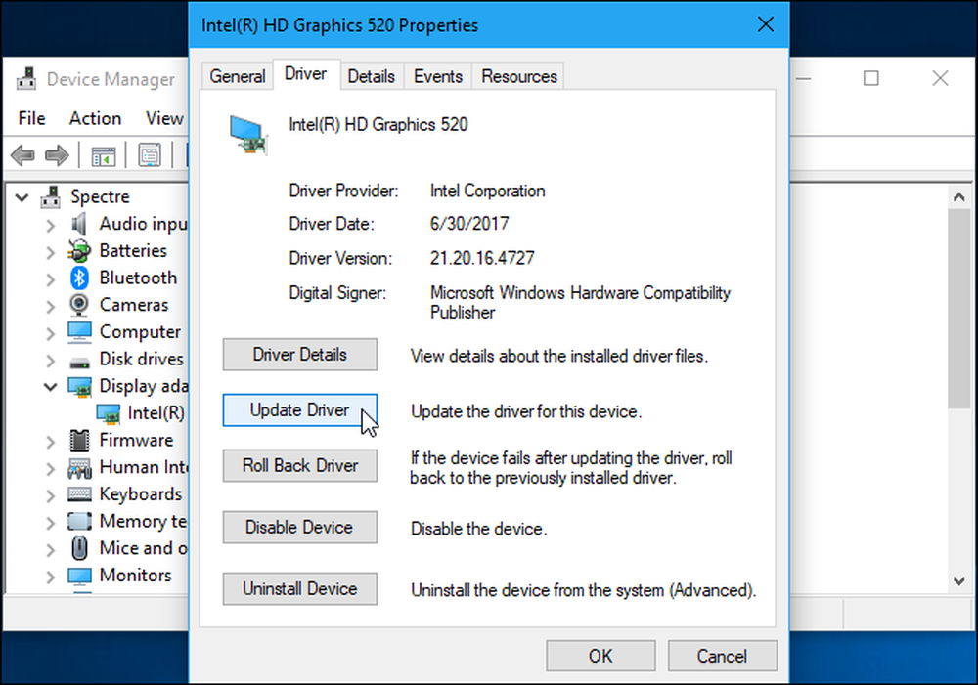978x685 pixels.
Task: Maximize the Device Manager window
Action: pyautogui.click(x=871, y=78)
